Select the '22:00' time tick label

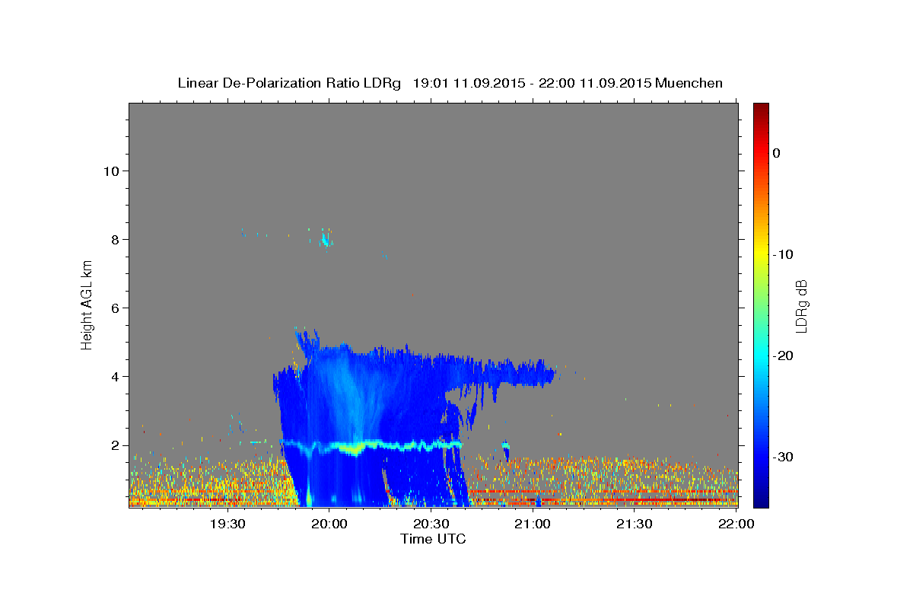coord(736,524)
